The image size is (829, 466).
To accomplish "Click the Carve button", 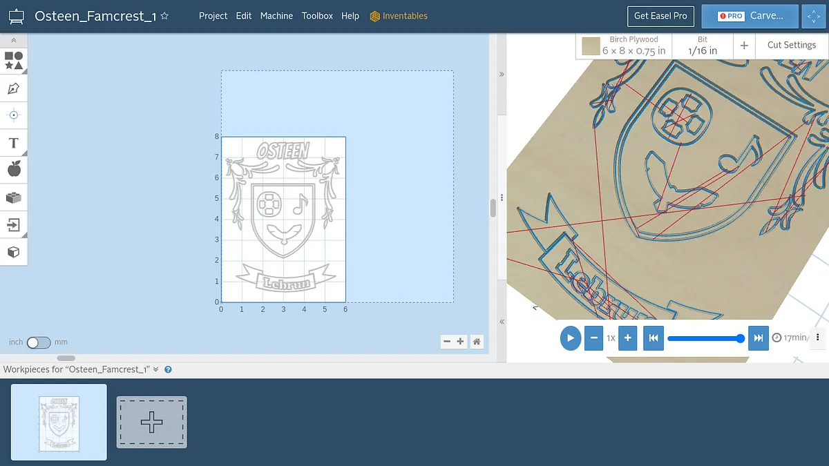I will (750, 16).
